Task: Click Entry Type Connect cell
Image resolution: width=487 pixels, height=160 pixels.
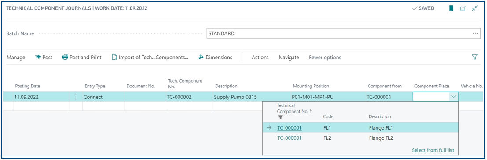Action: [x=103, y=97]
